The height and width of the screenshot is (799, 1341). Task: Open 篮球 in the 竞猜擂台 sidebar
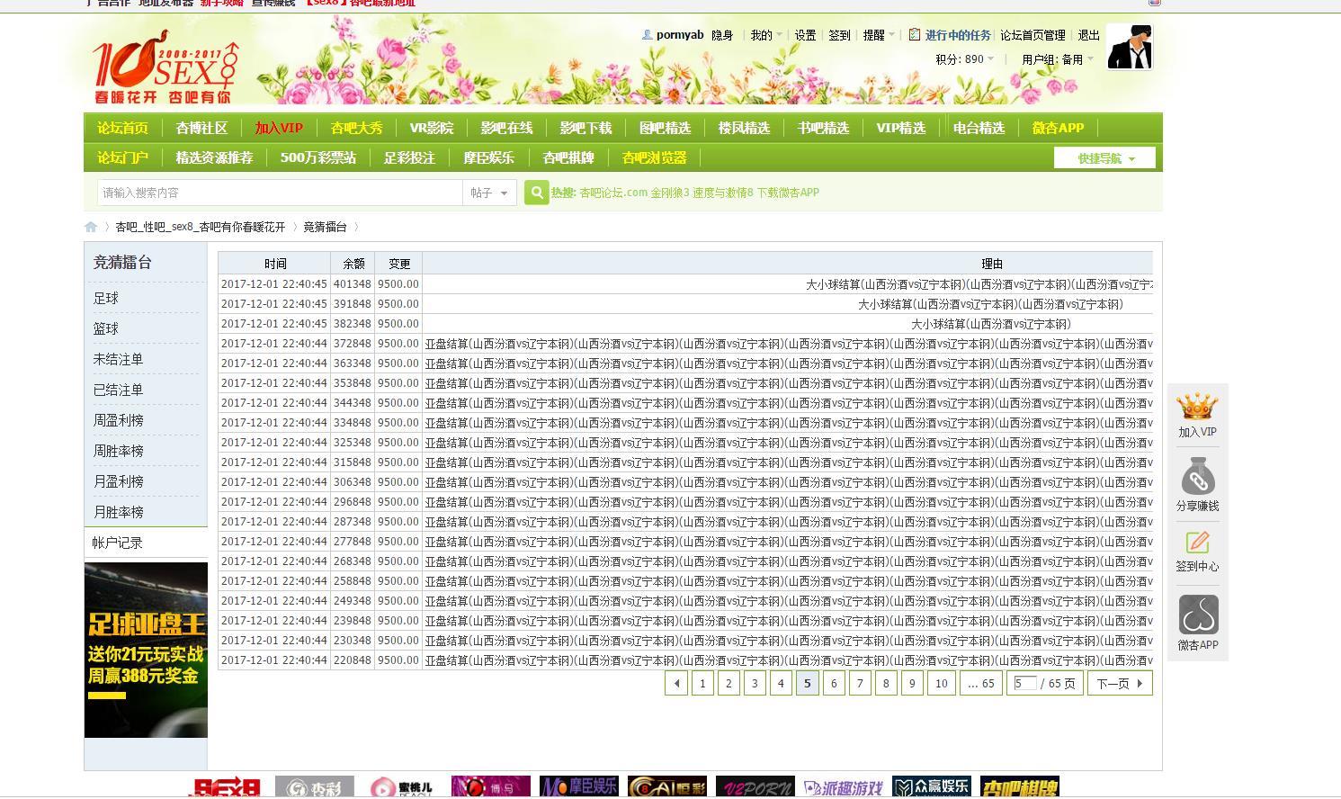click(x=106, y=328)
